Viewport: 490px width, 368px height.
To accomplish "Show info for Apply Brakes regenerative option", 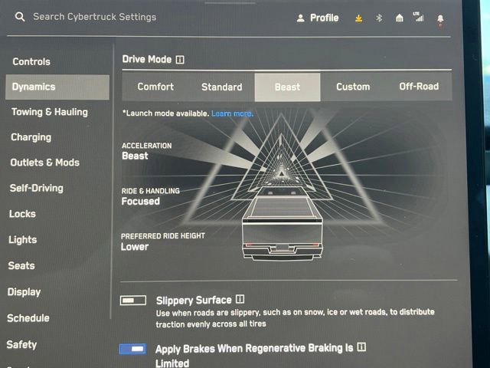I will 361,347.
